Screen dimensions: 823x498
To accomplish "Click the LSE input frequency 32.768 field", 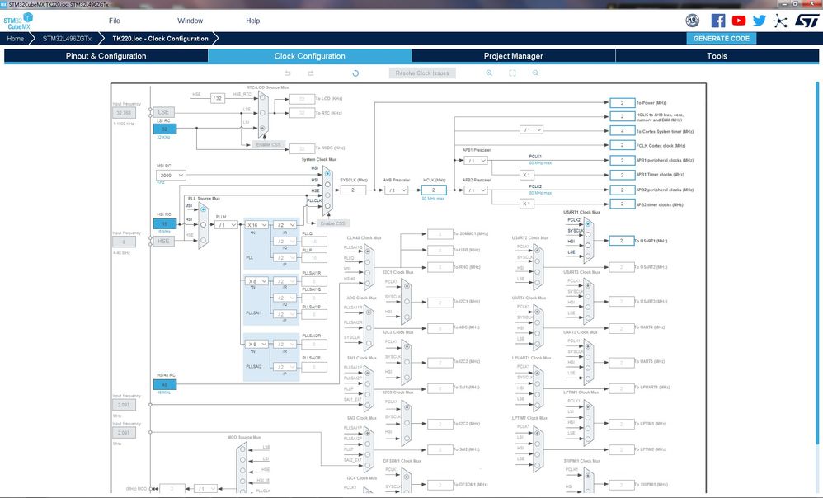I will click(124, 113).
